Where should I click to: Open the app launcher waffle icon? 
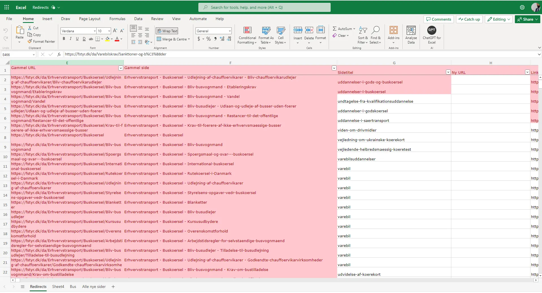coord(7,7)
